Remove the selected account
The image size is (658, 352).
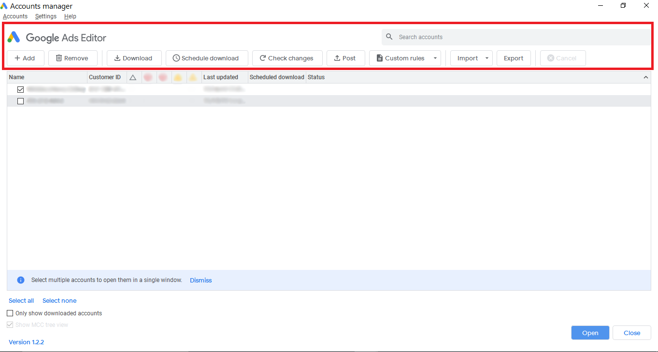pos(73,58)
